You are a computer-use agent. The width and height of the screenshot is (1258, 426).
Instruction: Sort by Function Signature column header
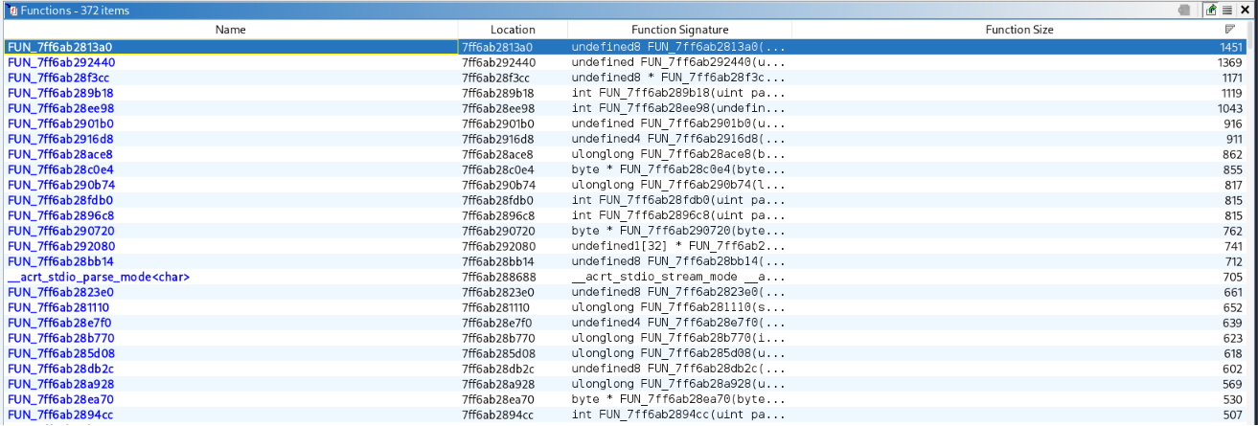pos(680,30)
